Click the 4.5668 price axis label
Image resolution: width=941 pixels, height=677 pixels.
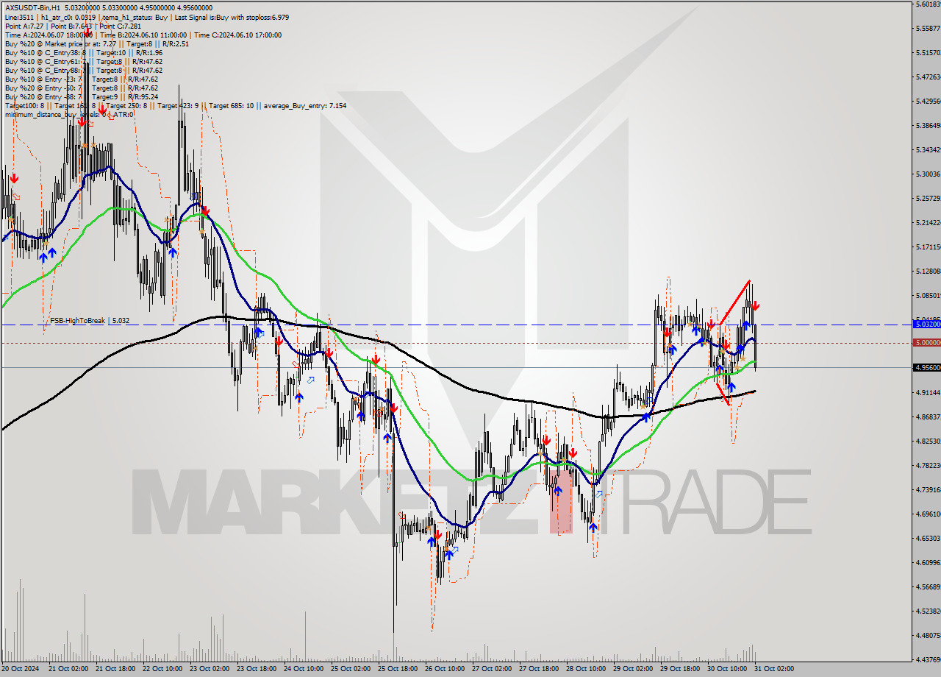[x=927, y=586]
